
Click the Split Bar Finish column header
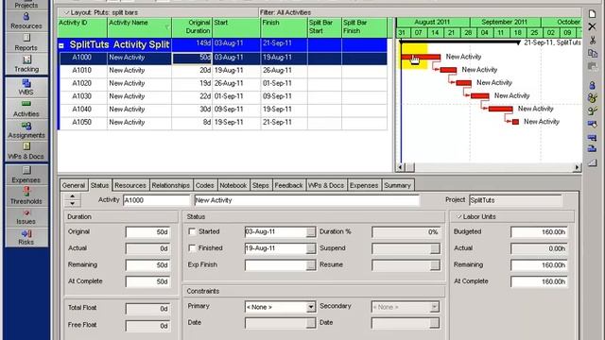[364, 27]
